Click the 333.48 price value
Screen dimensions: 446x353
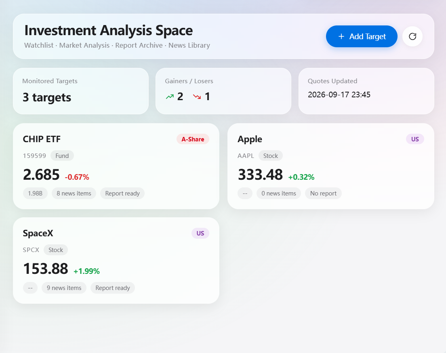[260, 174]
